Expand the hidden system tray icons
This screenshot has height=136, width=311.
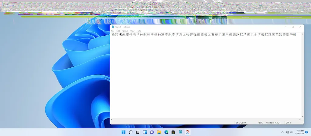pos(282,132)
